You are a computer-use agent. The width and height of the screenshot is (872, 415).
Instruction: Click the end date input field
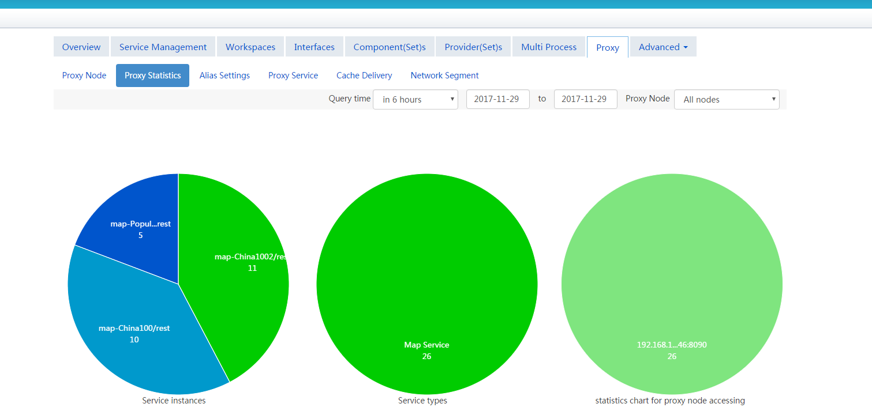click(x=585, y=99)
